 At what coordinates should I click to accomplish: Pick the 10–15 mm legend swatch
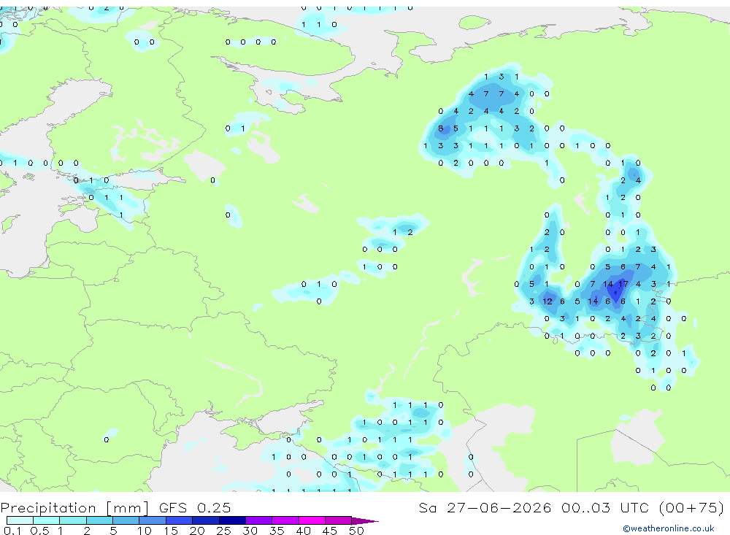153,520
